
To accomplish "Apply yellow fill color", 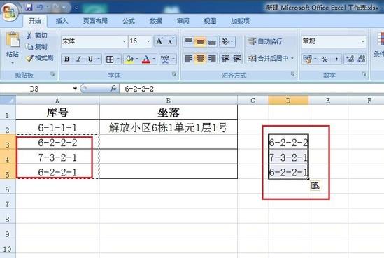I will click(129, 59).
